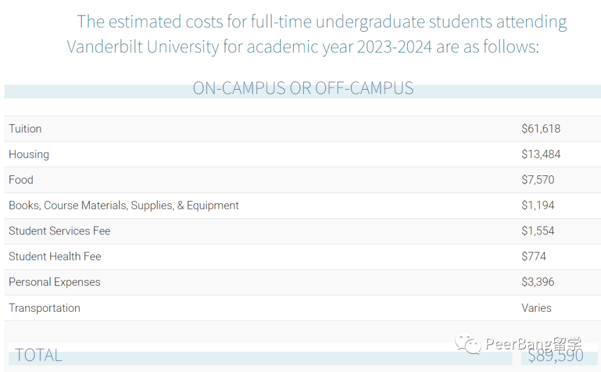Select the Tuition row label
The image size is (601, 372).
(x=25, y=129)
